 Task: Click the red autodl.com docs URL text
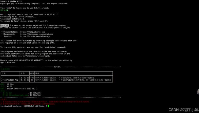point(38,104)
